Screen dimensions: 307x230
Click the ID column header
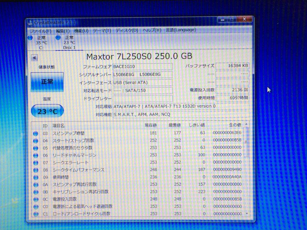click(45, 126)
